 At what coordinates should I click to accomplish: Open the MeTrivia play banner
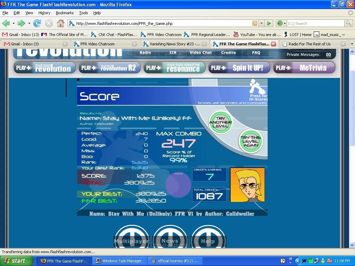tap(304, 68)
